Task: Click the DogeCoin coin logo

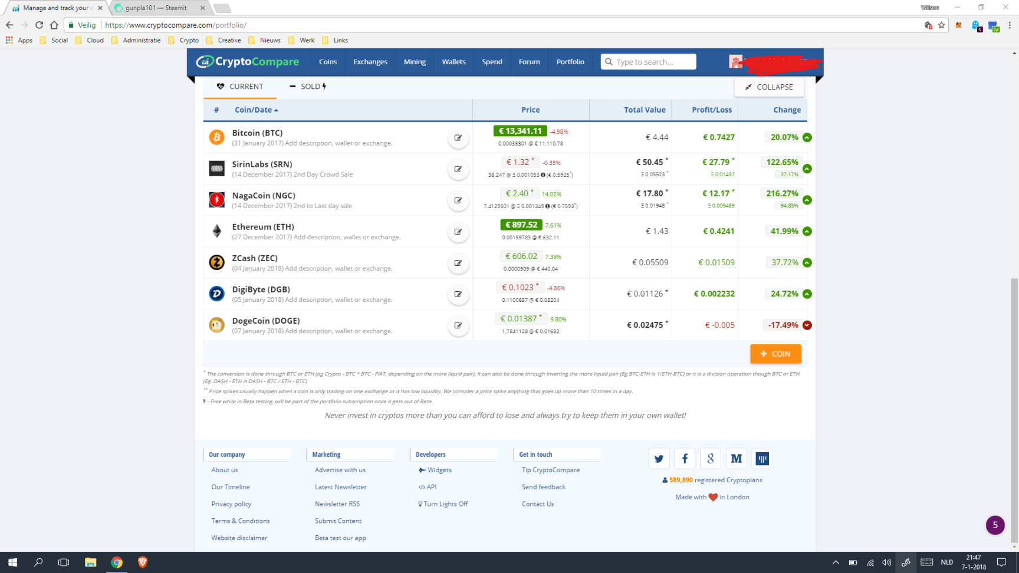Action: [x=217, y=325]
